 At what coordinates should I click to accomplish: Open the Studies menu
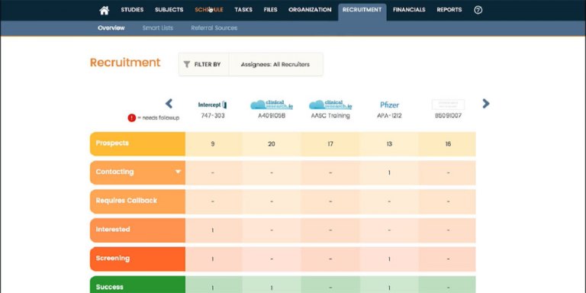[132, 10]
